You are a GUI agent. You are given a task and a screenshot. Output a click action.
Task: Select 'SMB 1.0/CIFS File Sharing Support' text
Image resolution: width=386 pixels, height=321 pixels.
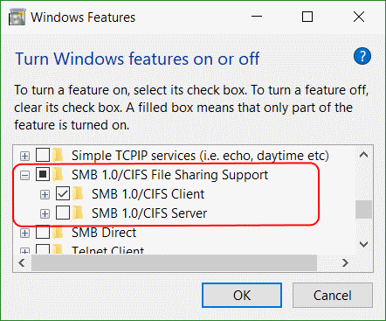click(x=169, y=175)
